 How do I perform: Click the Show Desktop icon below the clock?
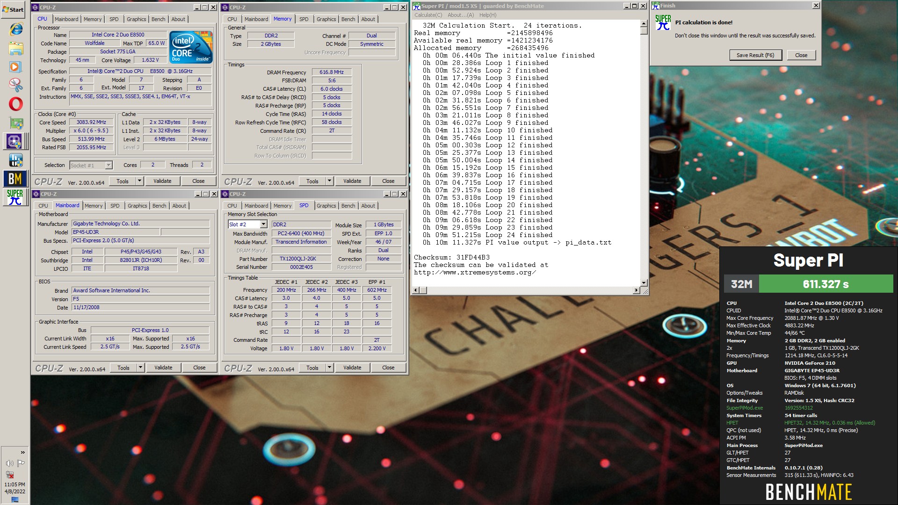pyautogui.click(x=14, y=499)
